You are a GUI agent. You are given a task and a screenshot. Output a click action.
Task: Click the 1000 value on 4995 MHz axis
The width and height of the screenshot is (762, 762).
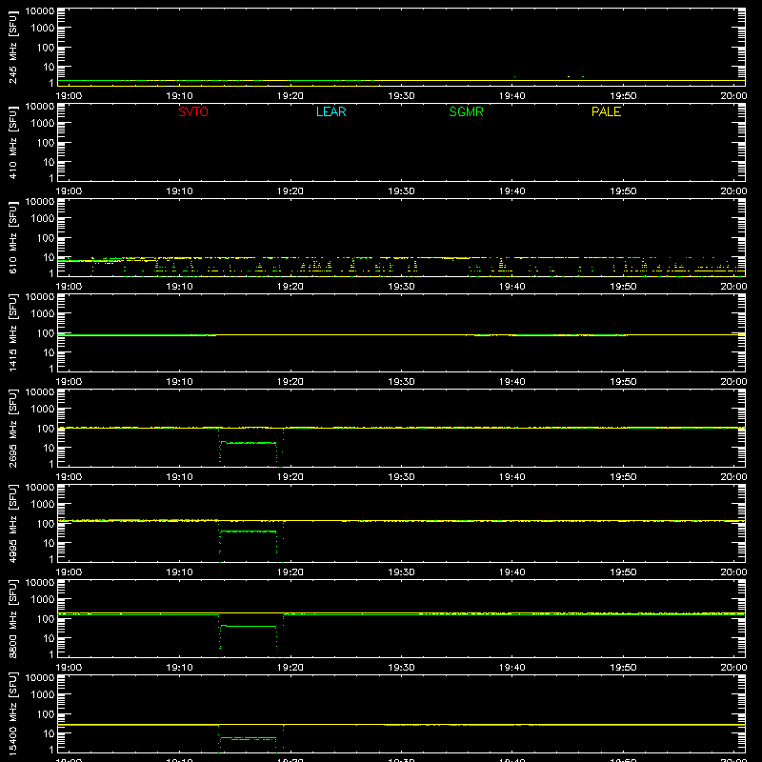[x=43, y=505]
